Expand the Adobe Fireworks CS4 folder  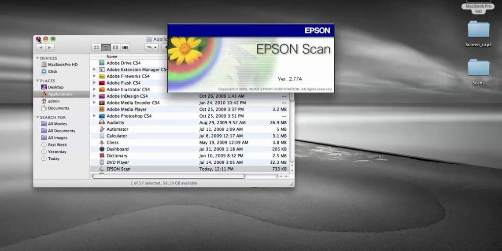tap(94, 76)
